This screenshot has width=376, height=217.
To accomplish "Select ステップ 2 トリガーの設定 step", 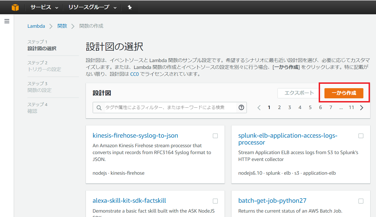I will click(44, 66).
